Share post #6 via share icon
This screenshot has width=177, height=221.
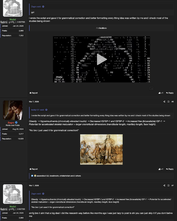(x=164, y=102)
